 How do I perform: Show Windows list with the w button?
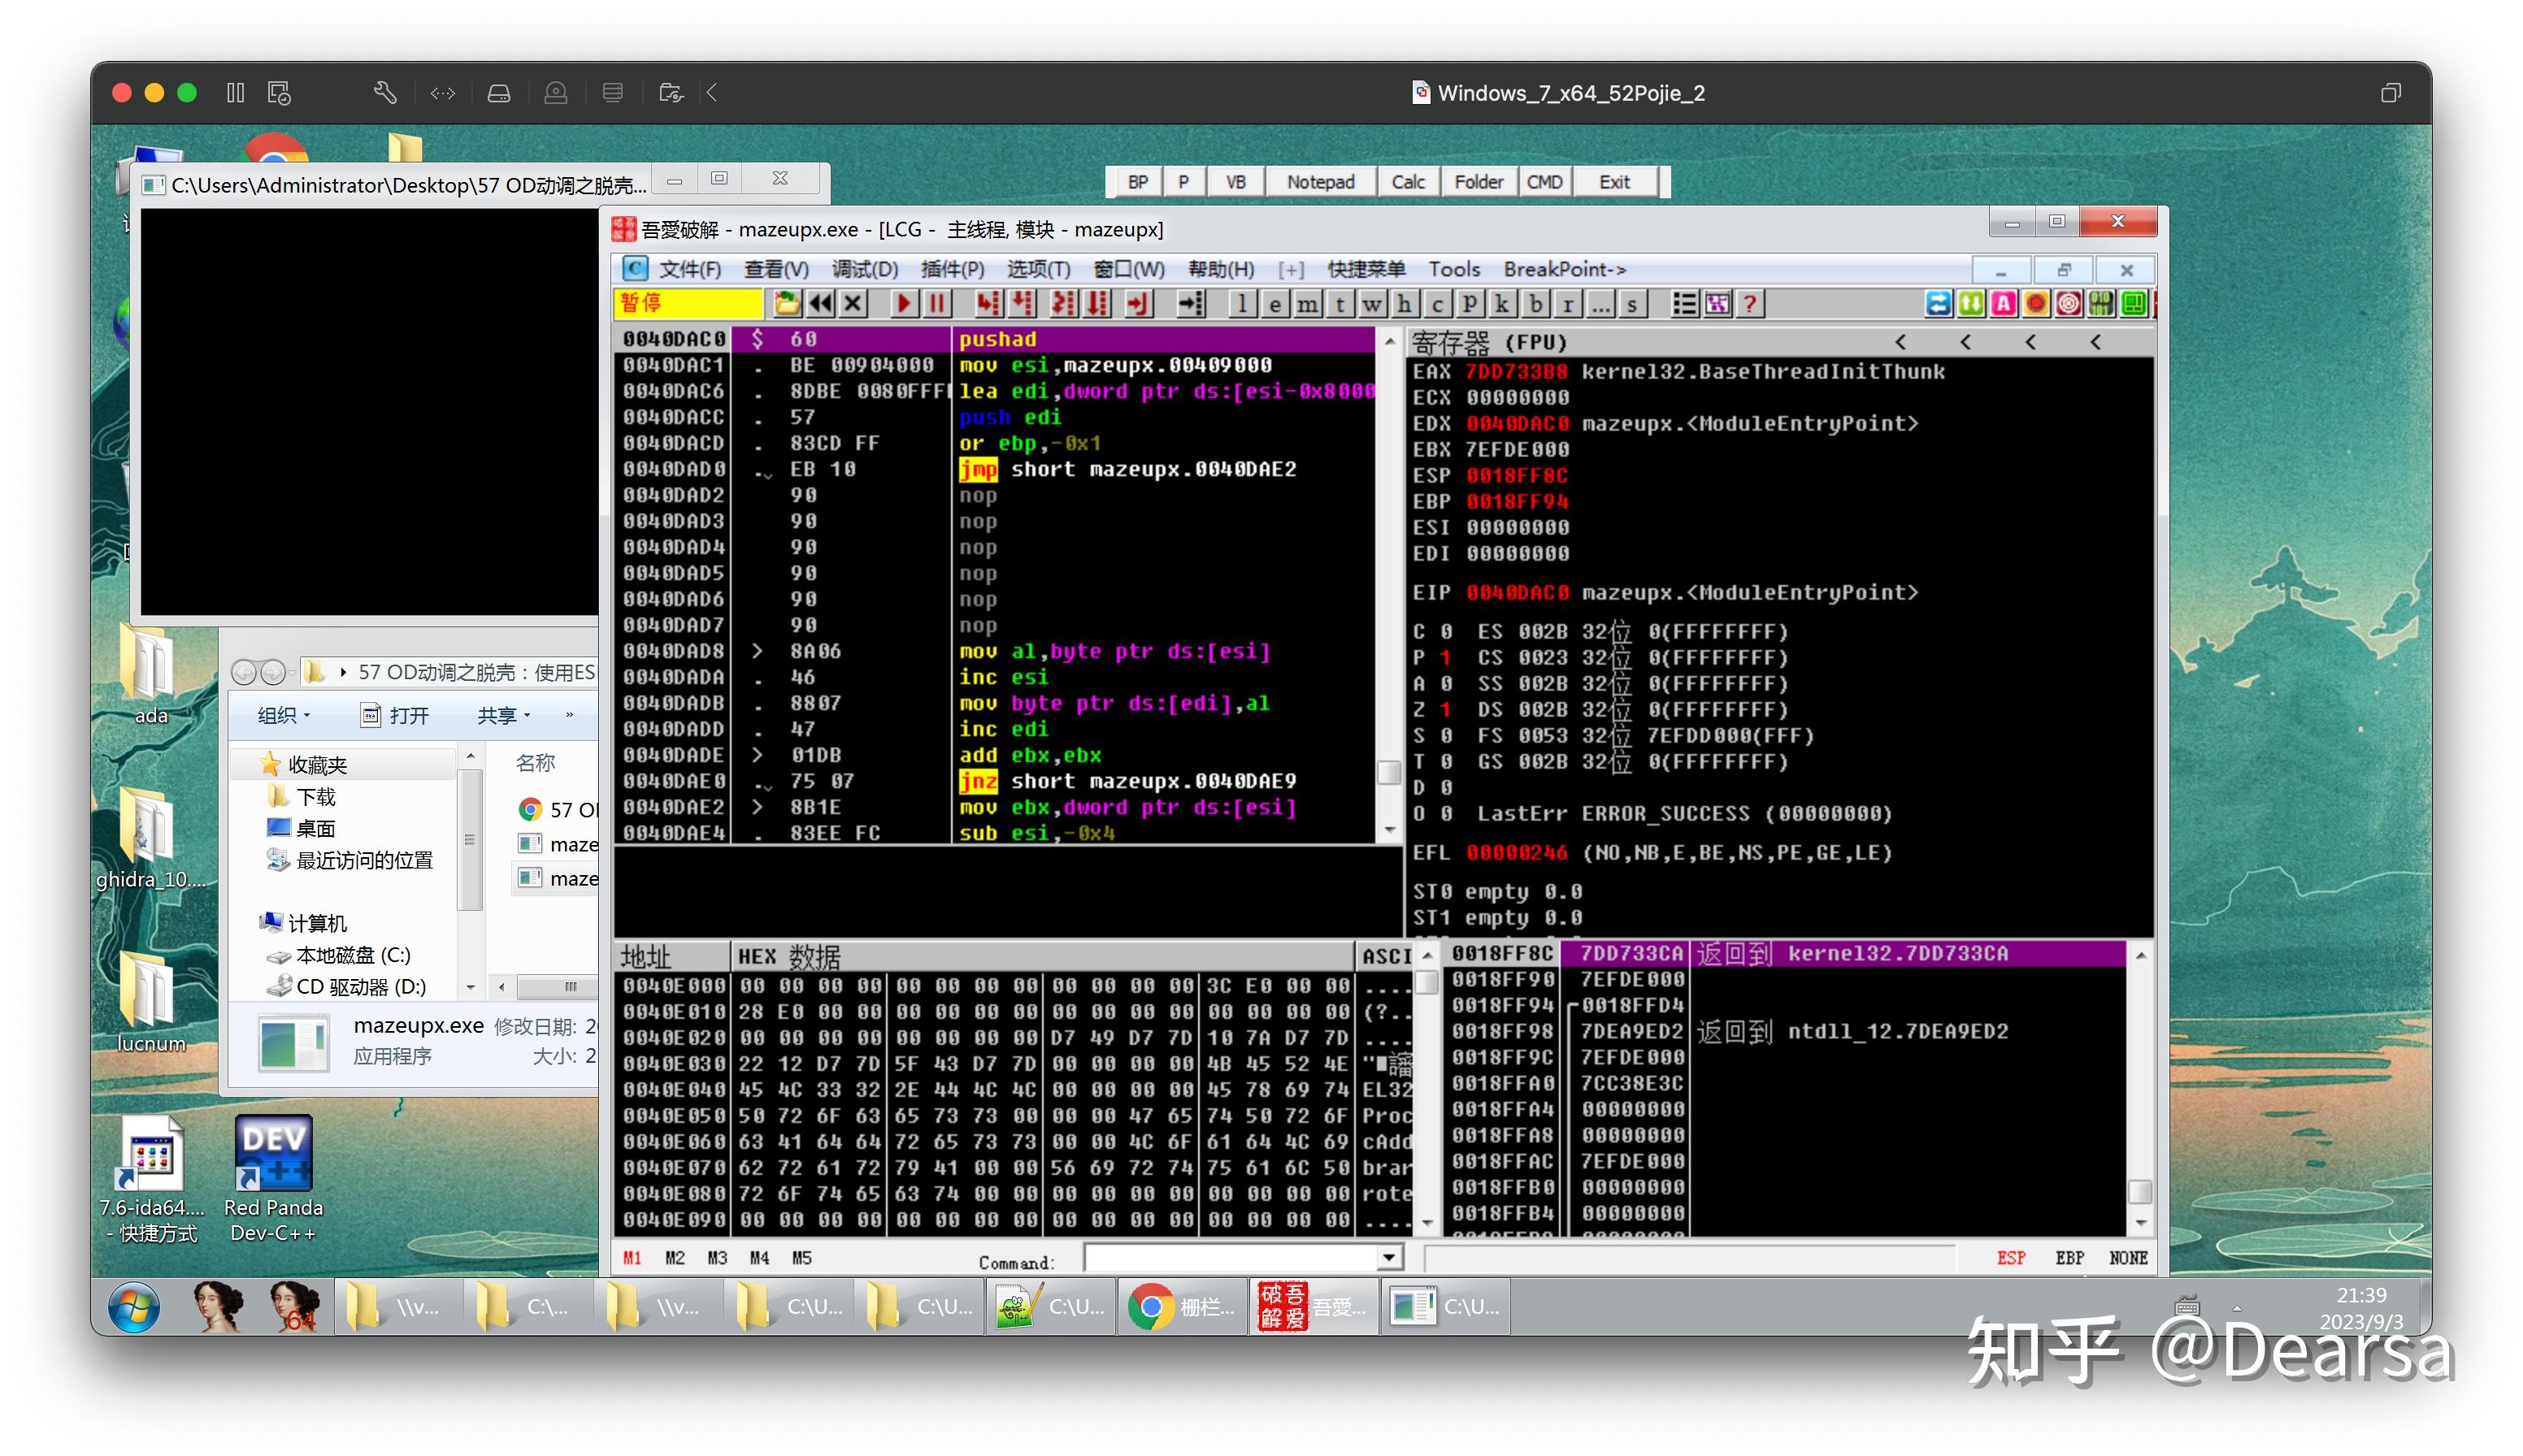pyautogui.click(x=1373, y=303)
